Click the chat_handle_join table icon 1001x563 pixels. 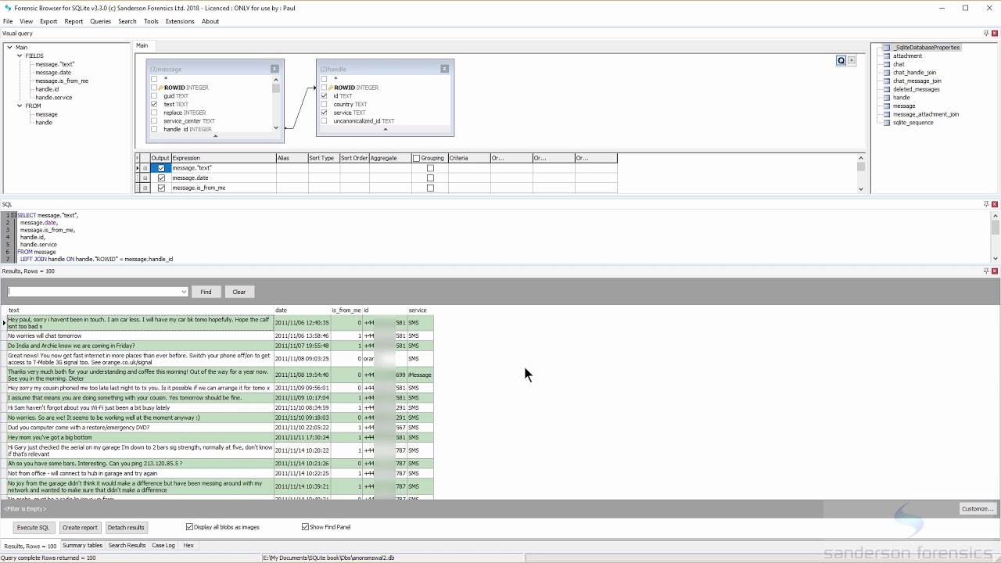click(x=887, y=73)
